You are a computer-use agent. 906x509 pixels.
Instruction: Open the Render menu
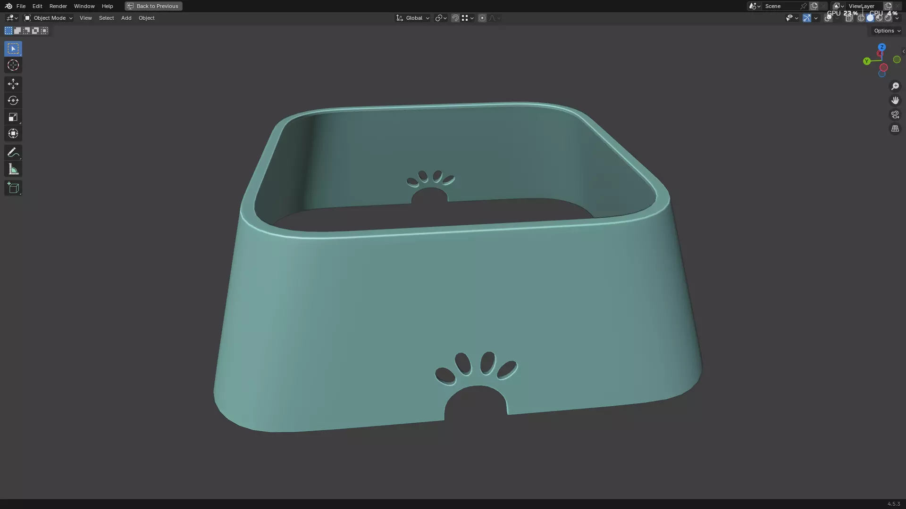point(58,6)
